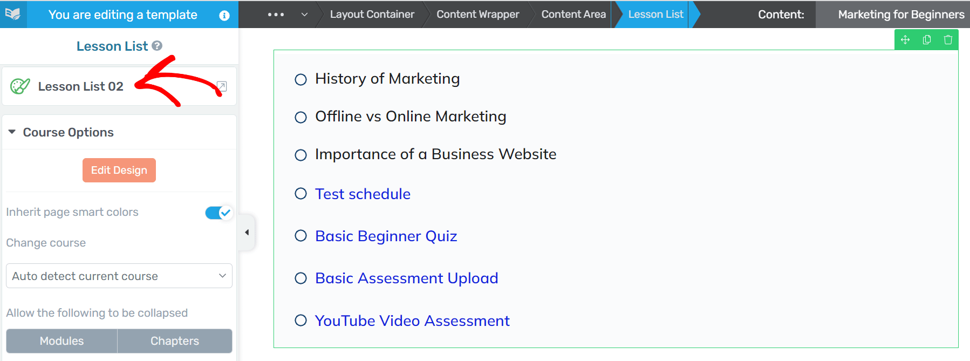Open the Basic Beginner Quiz link
Viewport: 970px width, 361px height.
click(x=386, y=236)
